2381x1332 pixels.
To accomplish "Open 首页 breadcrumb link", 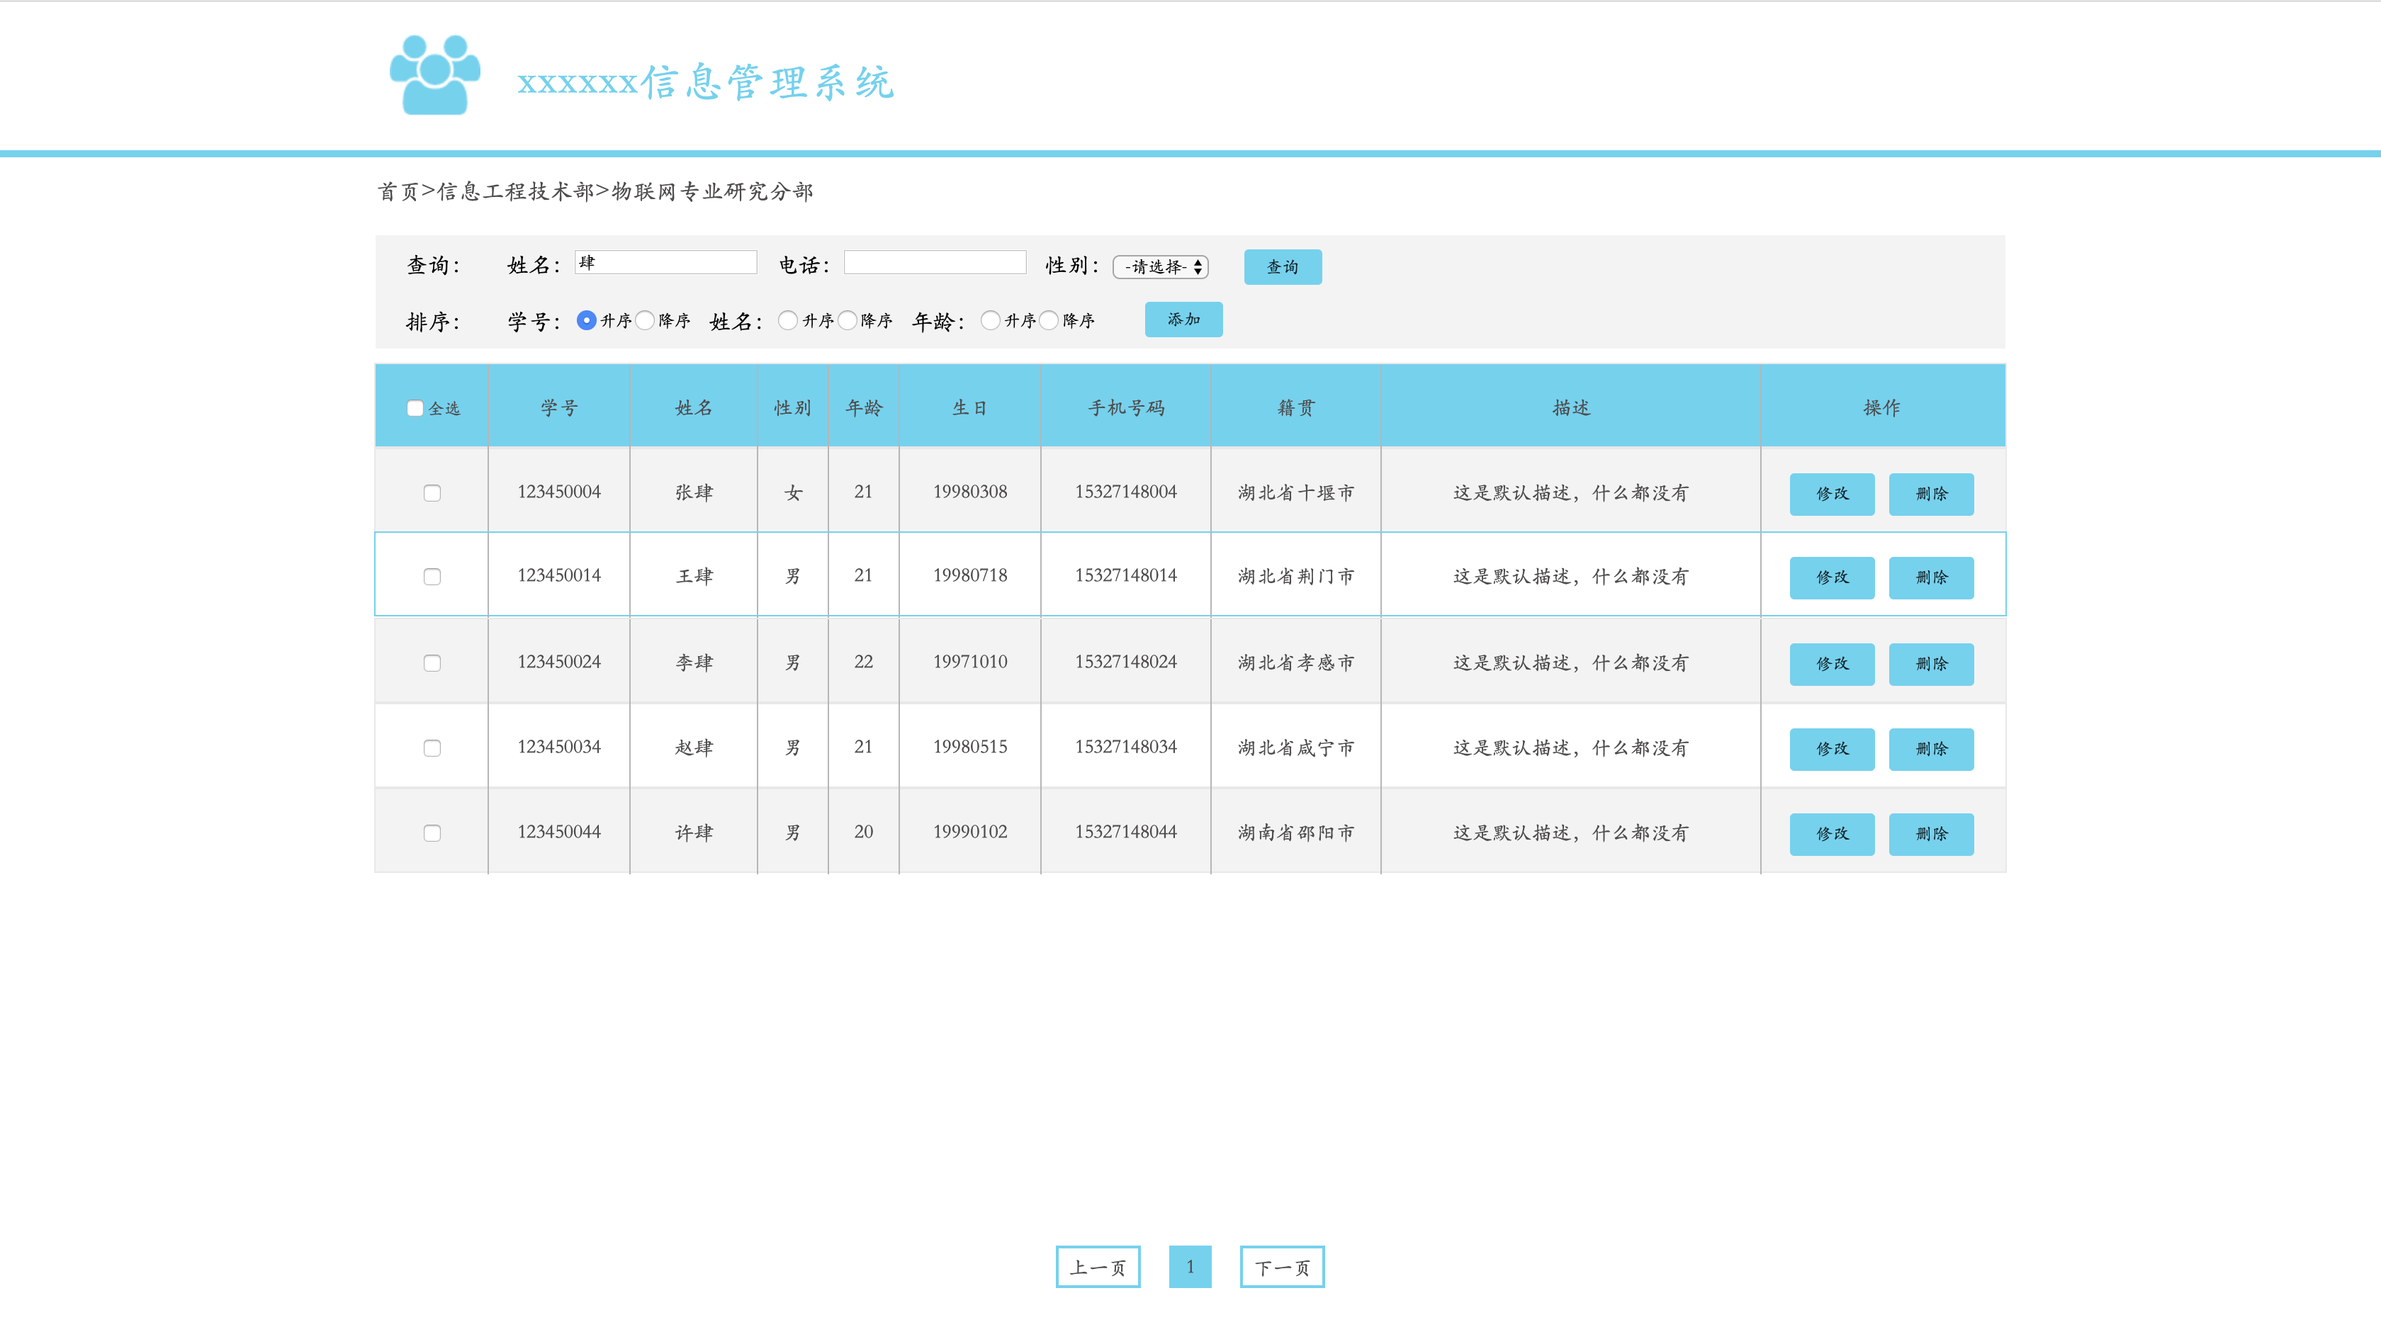I will point(398,191).
